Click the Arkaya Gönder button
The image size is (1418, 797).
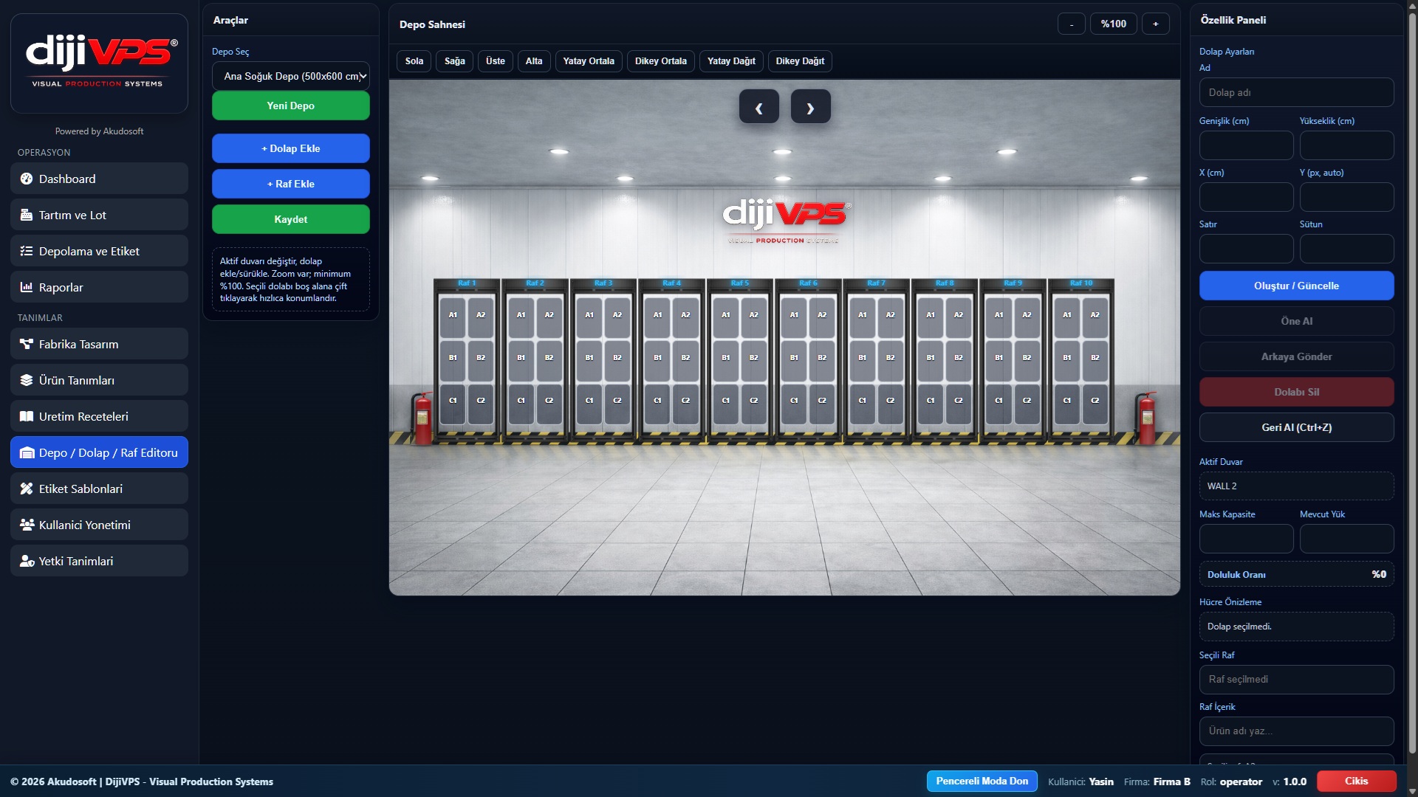pos(1297,356)
